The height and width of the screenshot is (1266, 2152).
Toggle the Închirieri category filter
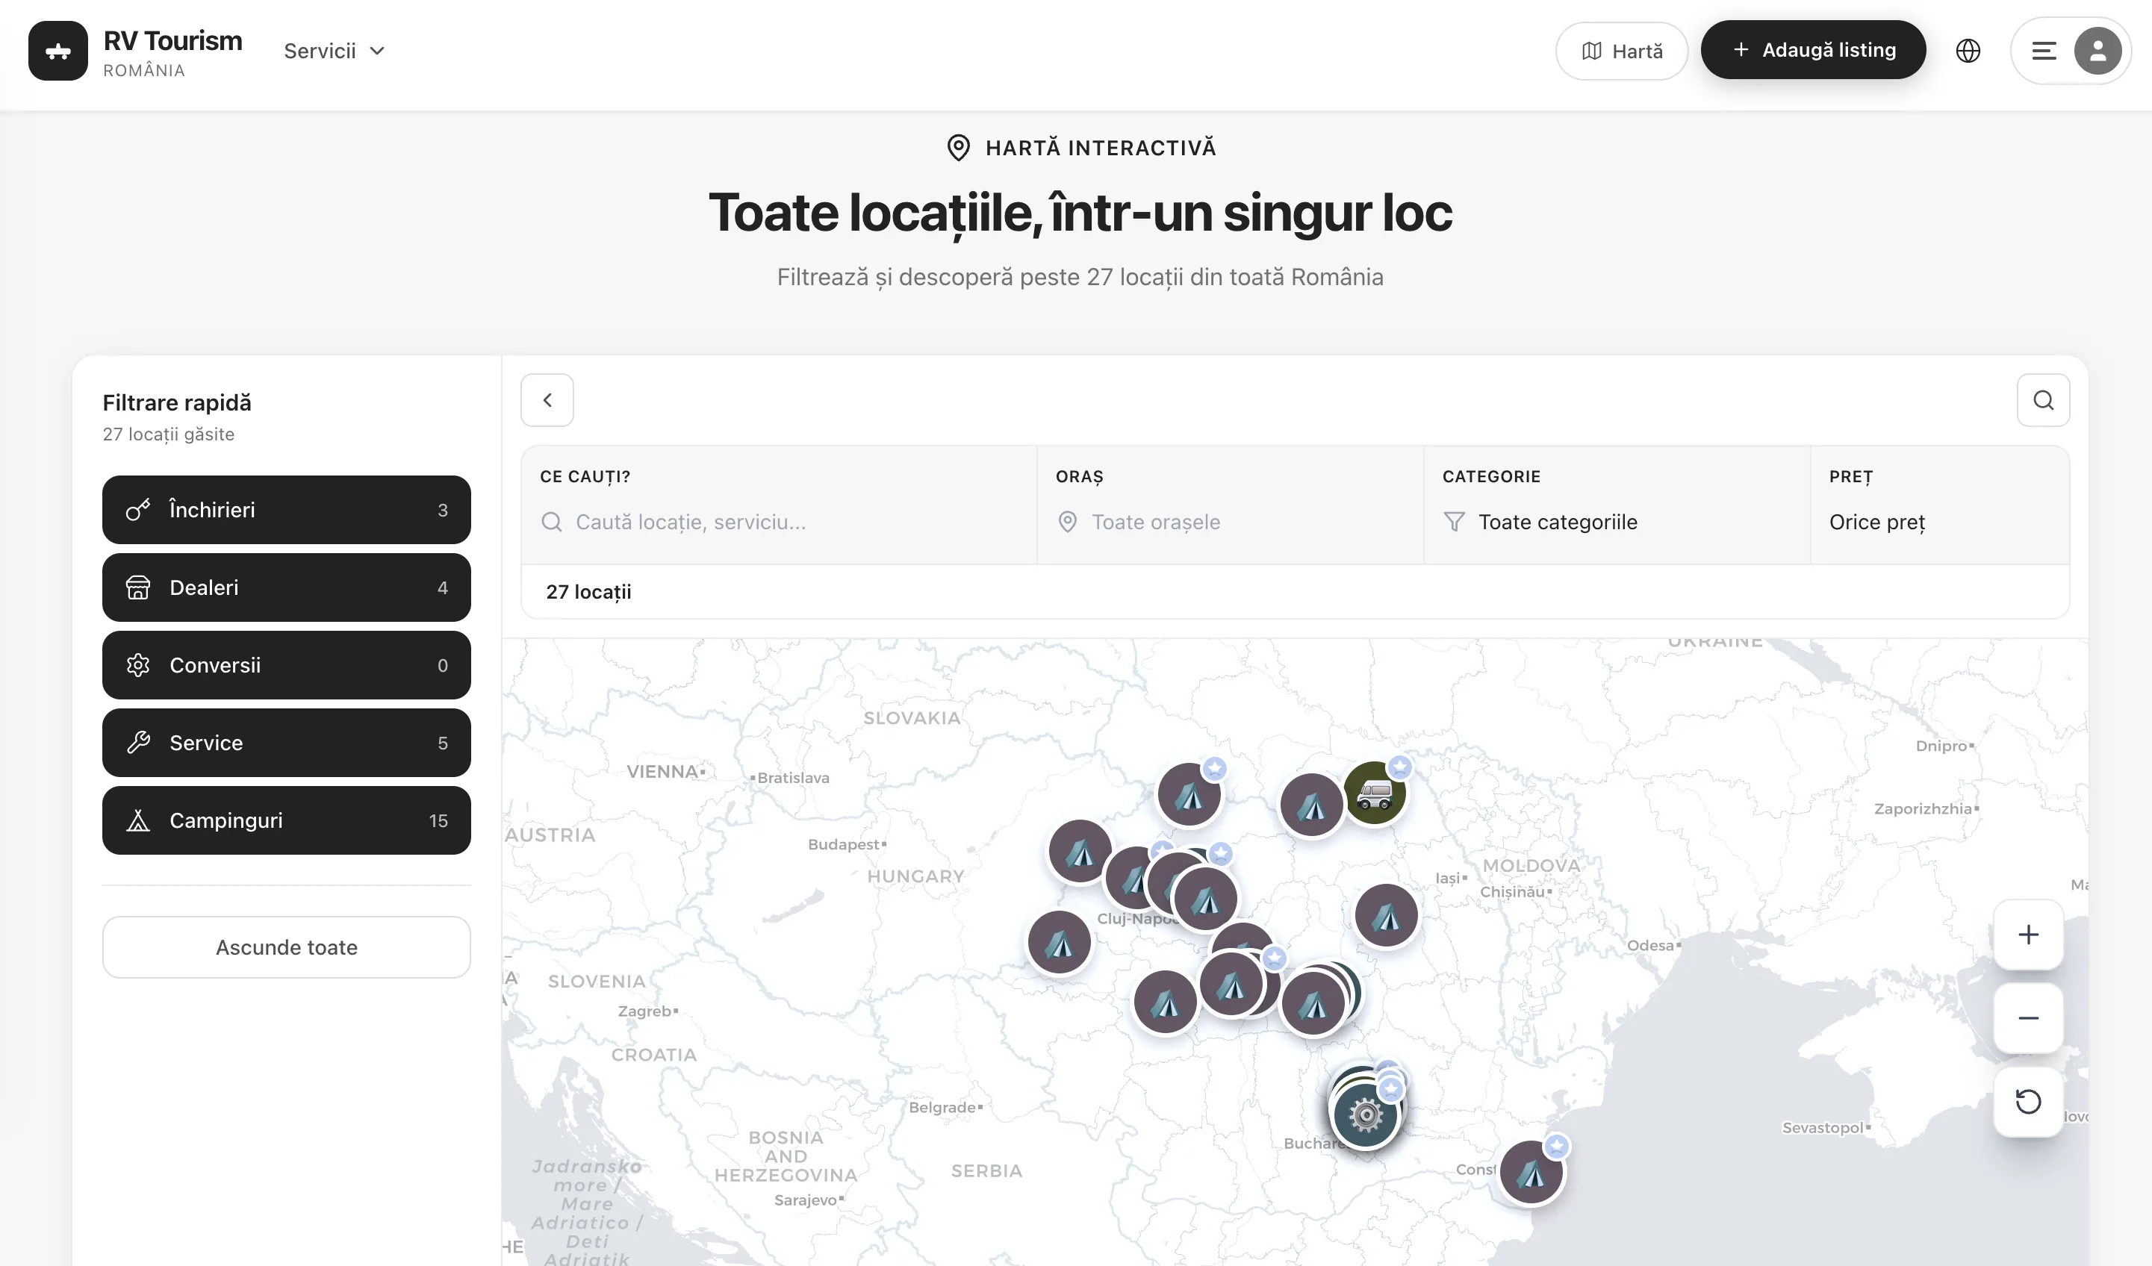286,510
